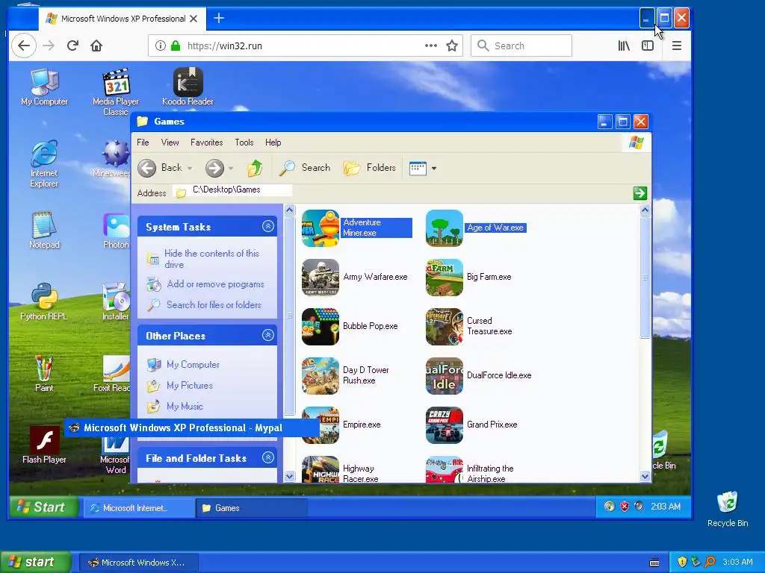Open the View menu in Games window

point(170,143)
